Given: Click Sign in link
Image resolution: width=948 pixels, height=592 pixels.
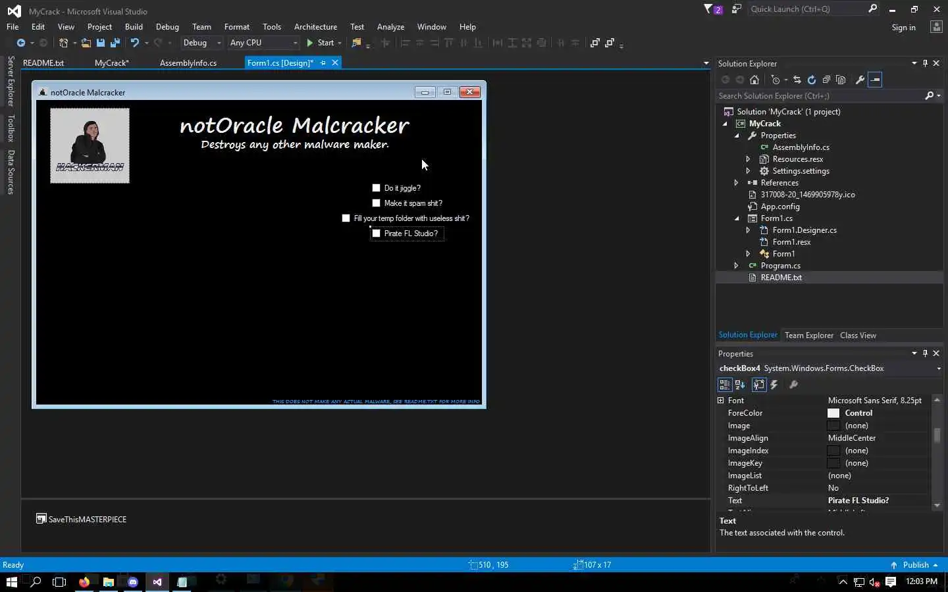Looking at the screenshot, I should click(903, 28).
